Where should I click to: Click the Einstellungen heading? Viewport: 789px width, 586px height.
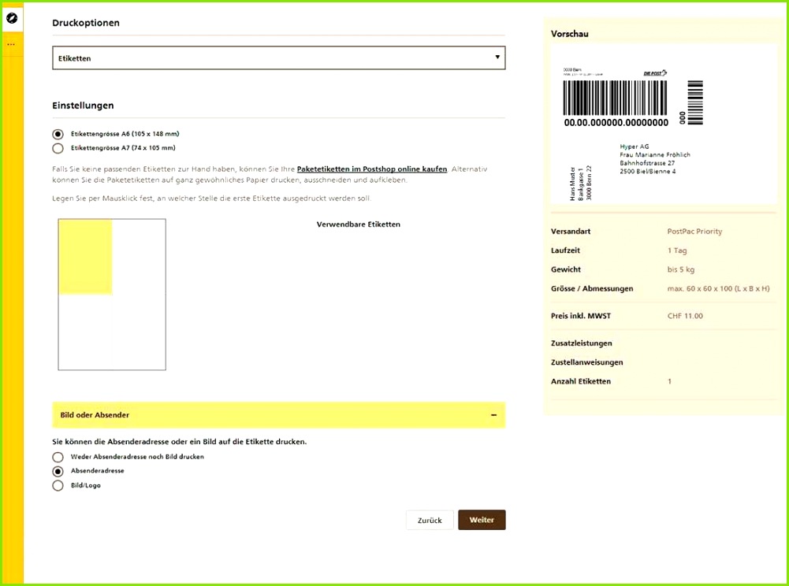click(83, 105)
